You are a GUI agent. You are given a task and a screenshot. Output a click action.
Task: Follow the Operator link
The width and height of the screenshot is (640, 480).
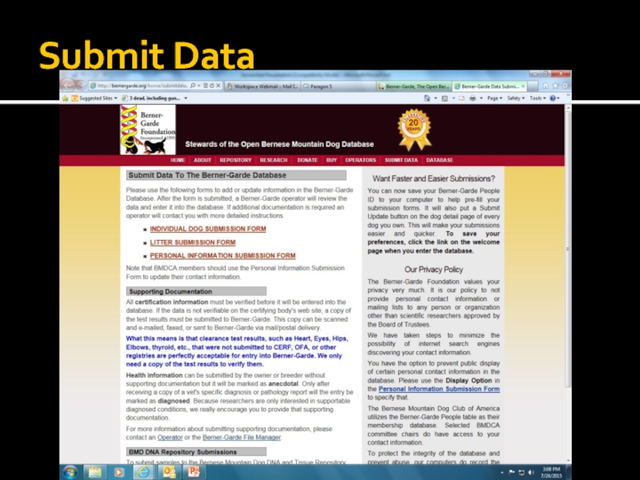(x=170, y=437)
